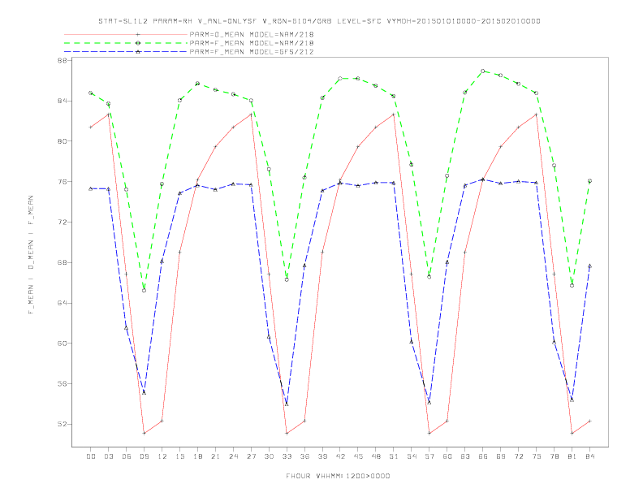Click x-axis tick label 39
643x497 pixels.
(x=322, y=456)
